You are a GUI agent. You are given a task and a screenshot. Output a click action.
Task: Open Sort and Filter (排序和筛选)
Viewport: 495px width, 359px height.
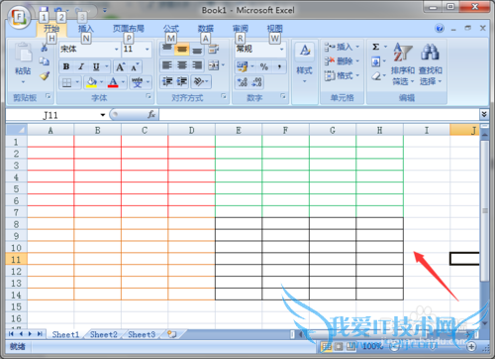(x=403, y=64)
